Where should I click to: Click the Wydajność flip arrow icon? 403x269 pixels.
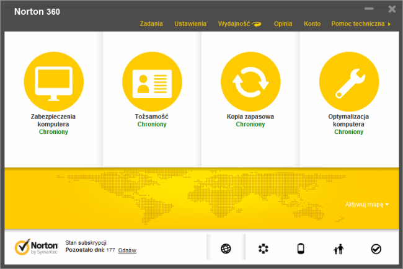coord(257,24)
